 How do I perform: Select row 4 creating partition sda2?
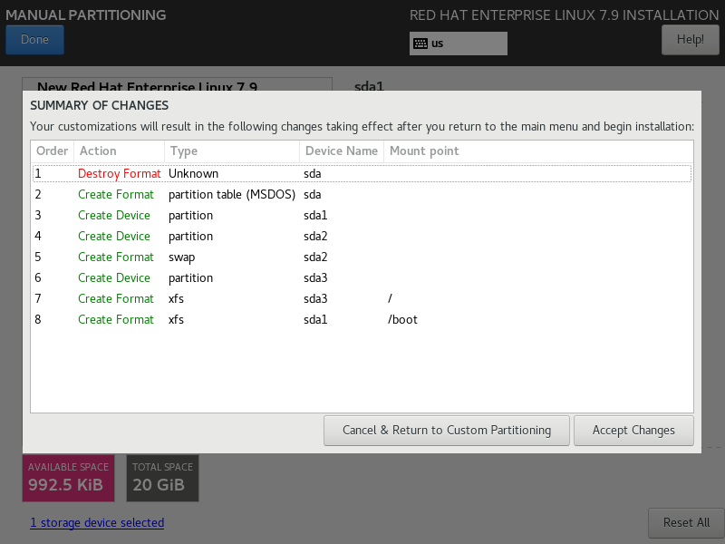[x=362, y=236]
